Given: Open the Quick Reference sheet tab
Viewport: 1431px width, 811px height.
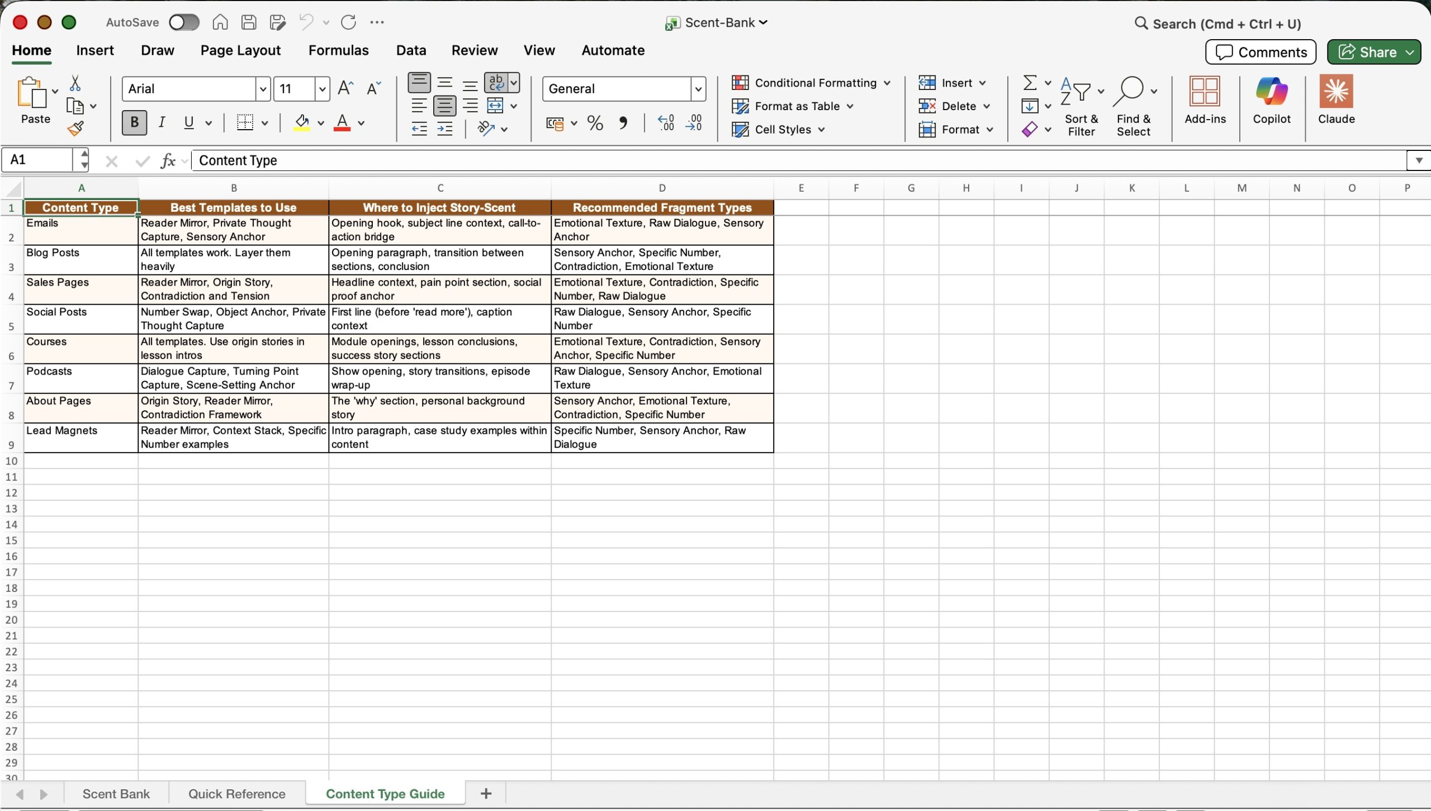Looking at the screenshot, I should tap(236, 794).
